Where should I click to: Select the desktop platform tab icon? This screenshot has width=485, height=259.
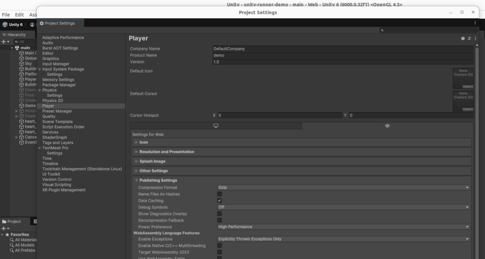tap(216, 126)
